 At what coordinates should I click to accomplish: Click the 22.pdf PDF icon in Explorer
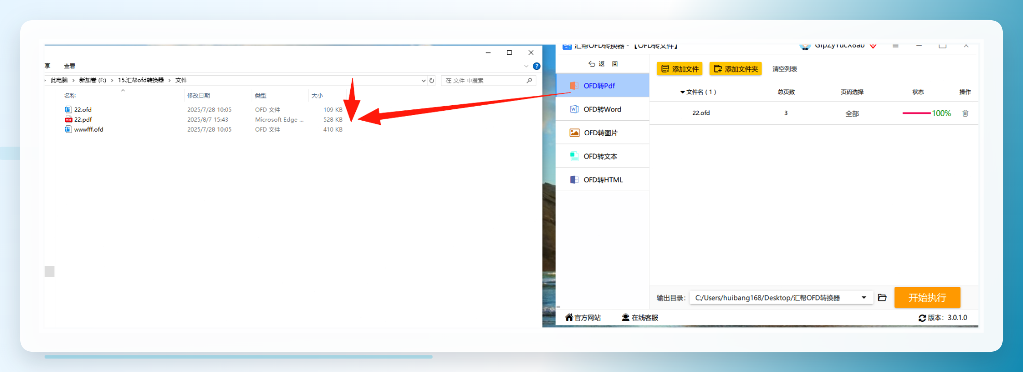(x=68, y=119)
